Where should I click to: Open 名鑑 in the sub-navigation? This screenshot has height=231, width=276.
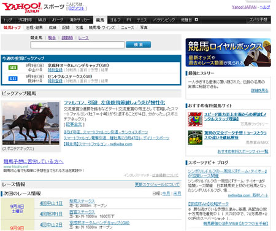click(x=79, y=28)
